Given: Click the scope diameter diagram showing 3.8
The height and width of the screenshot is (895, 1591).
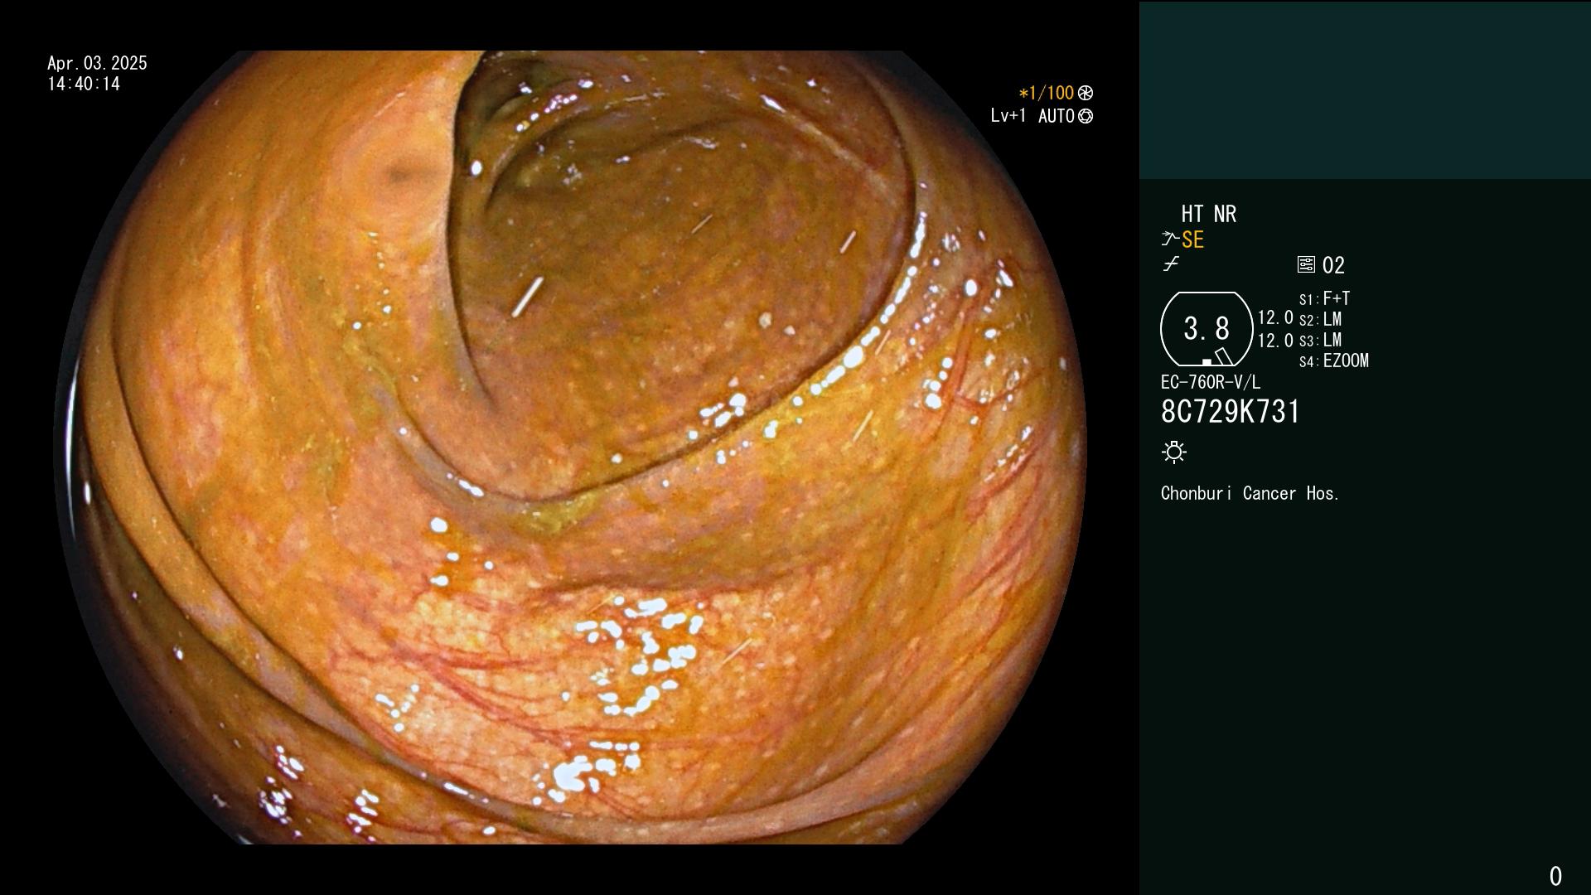Looking at the screenshot, I should coord(1207,329).
